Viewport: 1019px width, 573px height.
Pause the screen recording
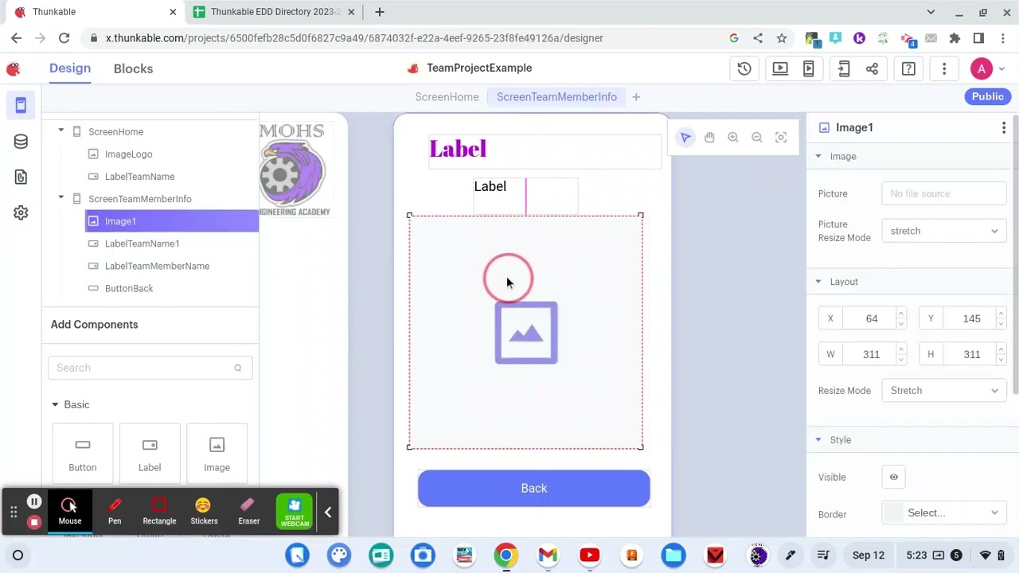[34, 502]
